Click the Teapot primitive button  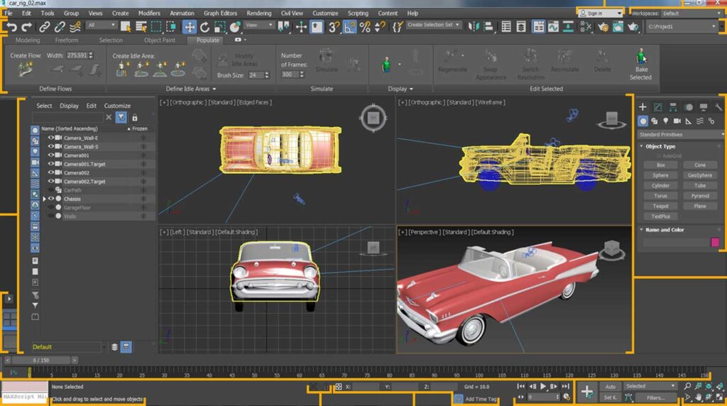[x=660, y=206]
